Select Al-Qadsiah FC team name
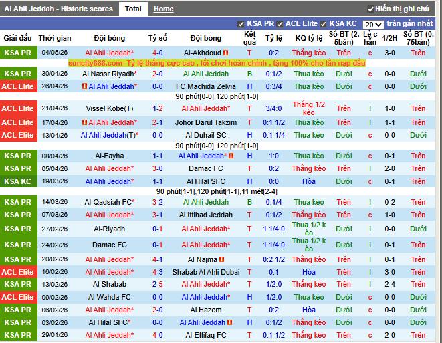This screenshot has height=343, width=442. (x=110, y=202)
